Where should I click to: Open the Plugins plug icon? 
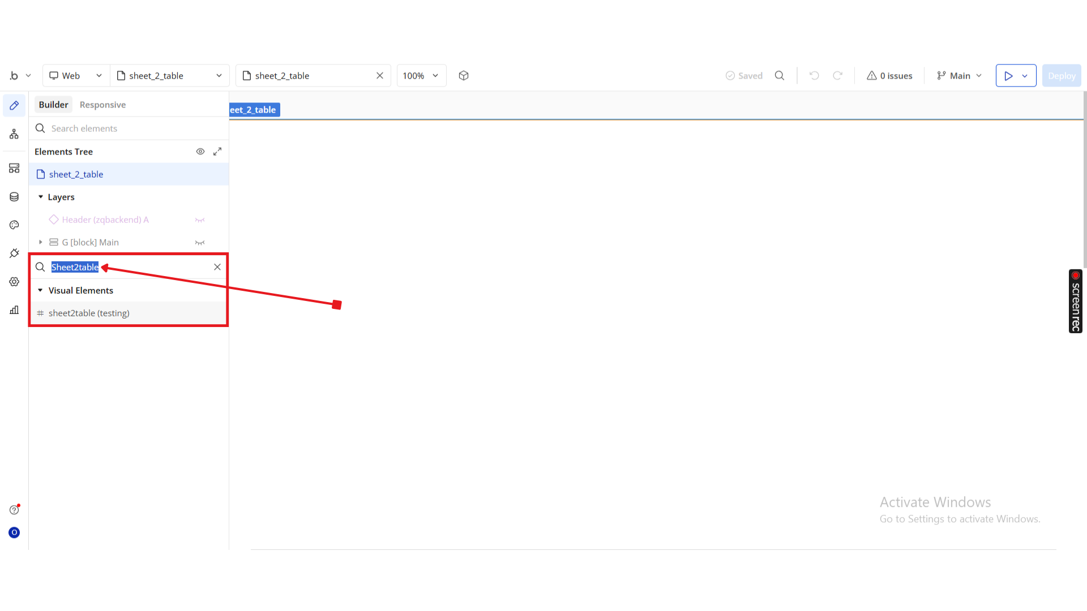click(x=14, y=253)
